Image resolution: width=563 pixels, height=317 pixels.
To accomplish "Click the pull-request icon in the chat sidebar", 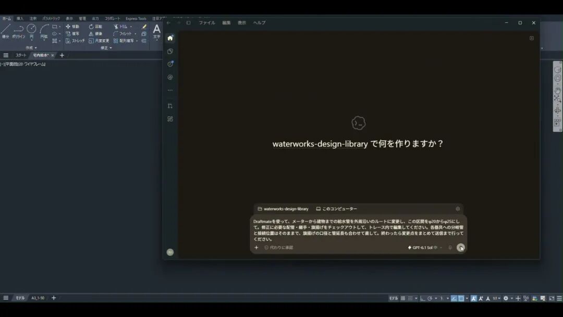I will pos(170,106).
